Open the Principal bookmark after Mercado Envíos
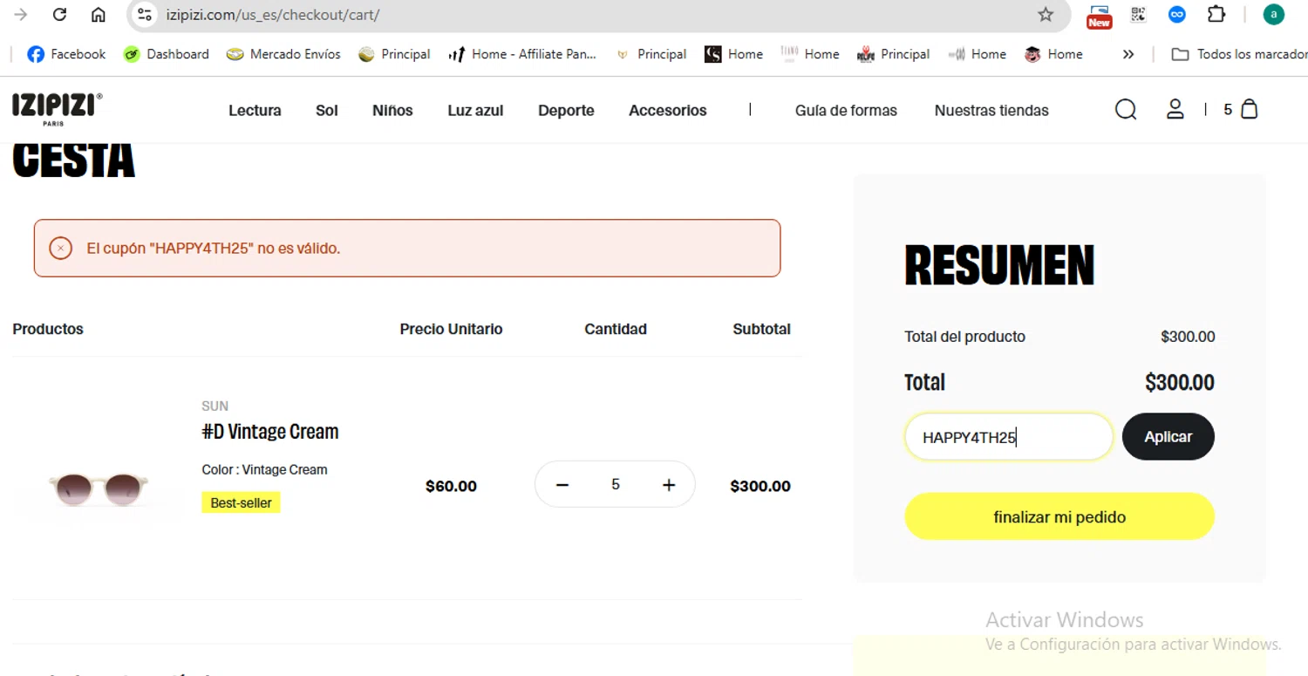The height and width of the screenshot is (676, 1308). click(x=395, y=54)
